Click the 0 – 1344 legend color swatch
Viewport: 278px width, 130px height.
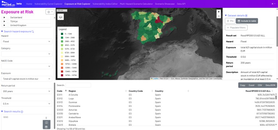[x=62, y=34]
